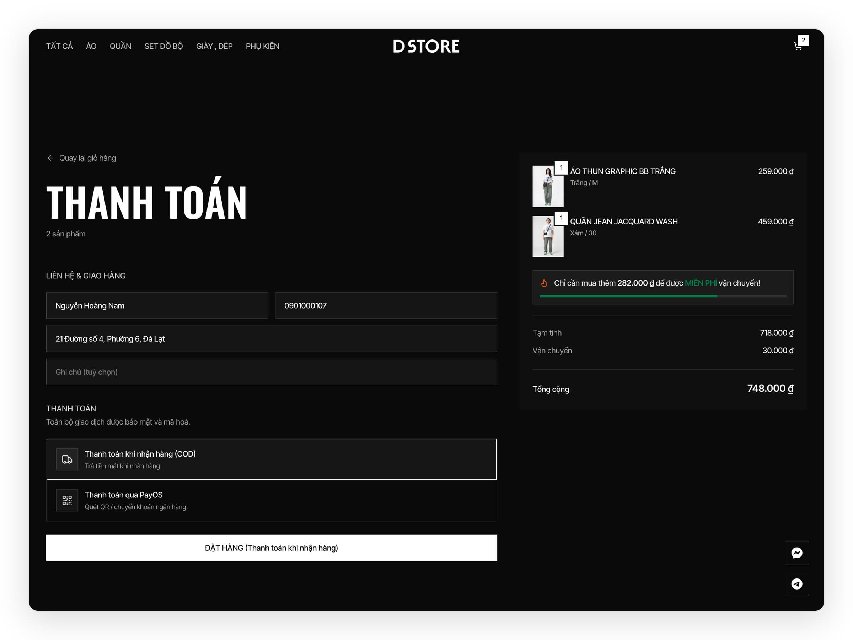Viewport: 853px width, 640px height.
Task: Click the variant text Trắng / M
Action: tap(584, 183)
